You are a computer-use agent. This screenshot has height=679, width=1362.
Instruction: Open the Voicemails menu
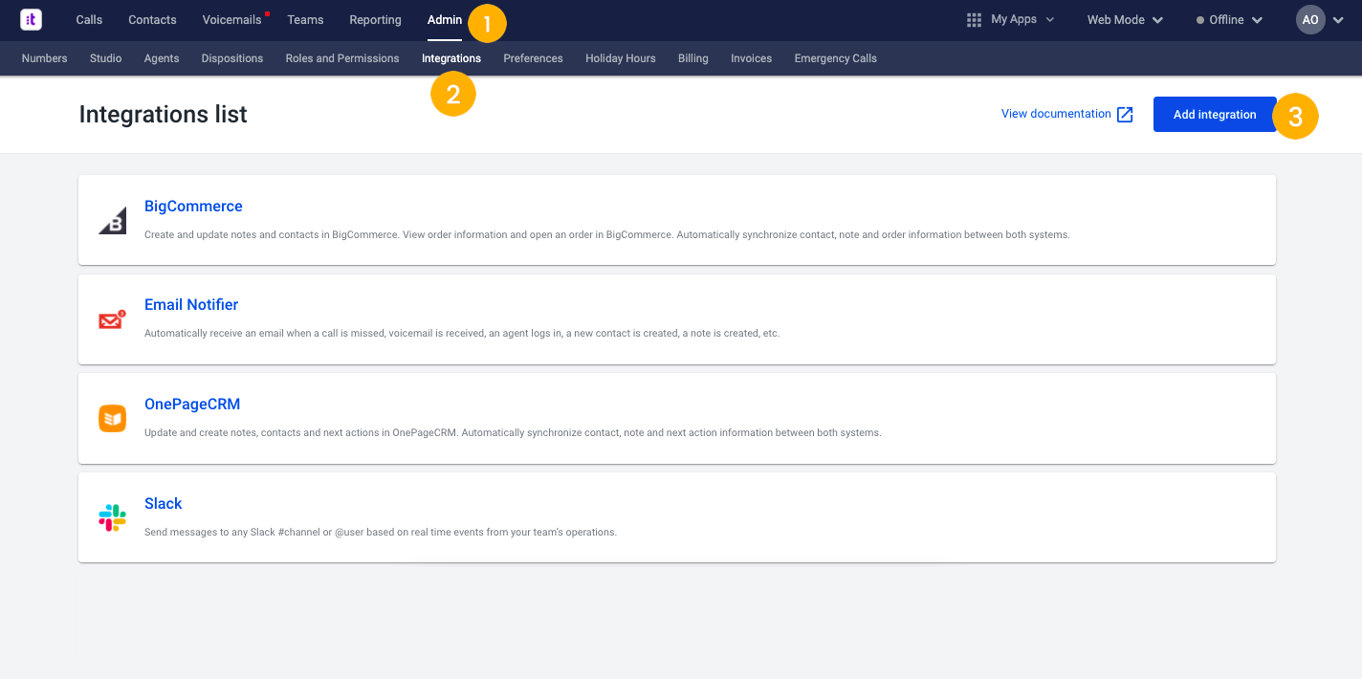[x=232, y=20]
